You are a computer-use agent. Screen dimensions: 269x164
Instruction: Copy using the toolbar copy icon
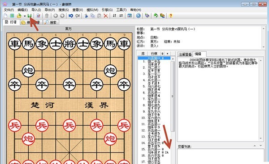pos(93,16)
